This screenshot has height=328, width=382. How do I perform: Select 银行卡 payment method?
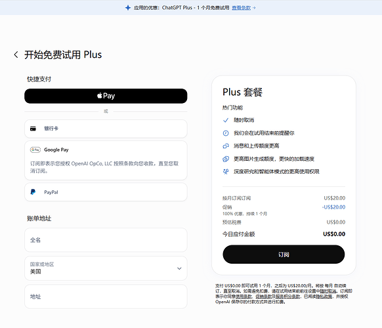click(106, 129)
